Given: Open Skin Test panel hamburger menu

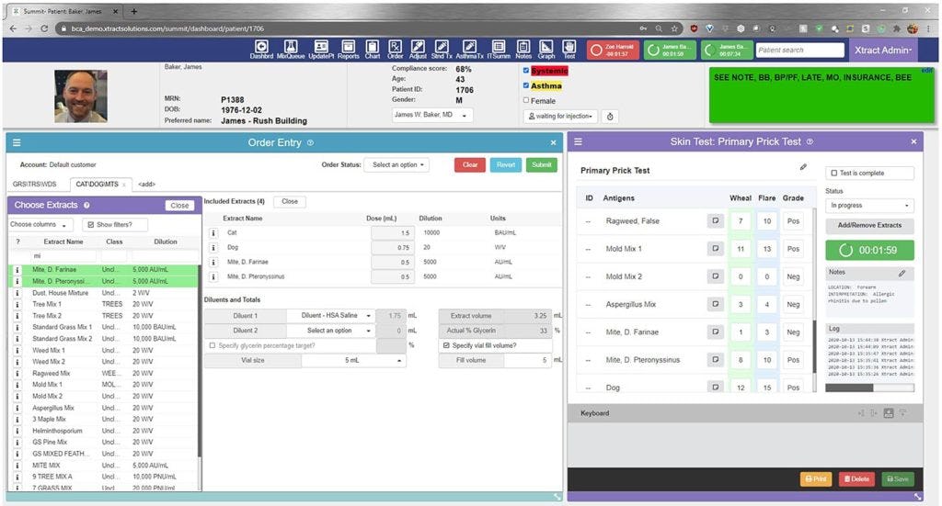Looking at the screenshot, I should tap(578, 142).
